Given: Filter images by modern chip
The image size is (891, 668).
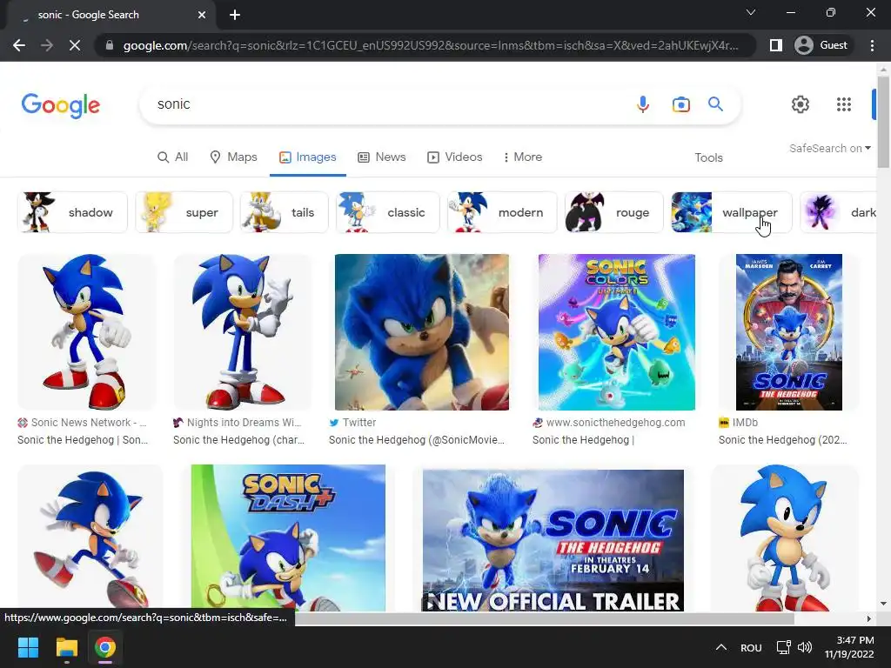Looking at the screenshot, I should tap(502, 212).
